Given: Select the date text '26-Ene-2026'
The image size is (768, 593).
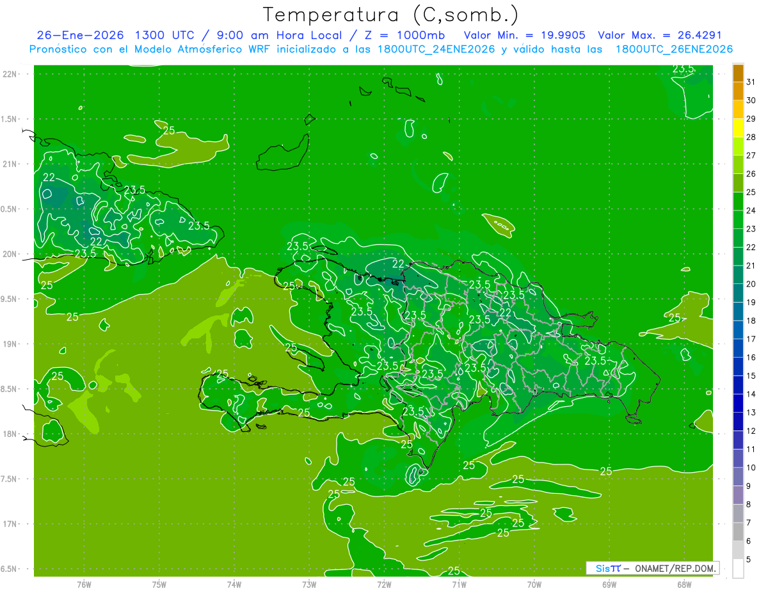Looking at the screenshot, I should tap(80, 35).
